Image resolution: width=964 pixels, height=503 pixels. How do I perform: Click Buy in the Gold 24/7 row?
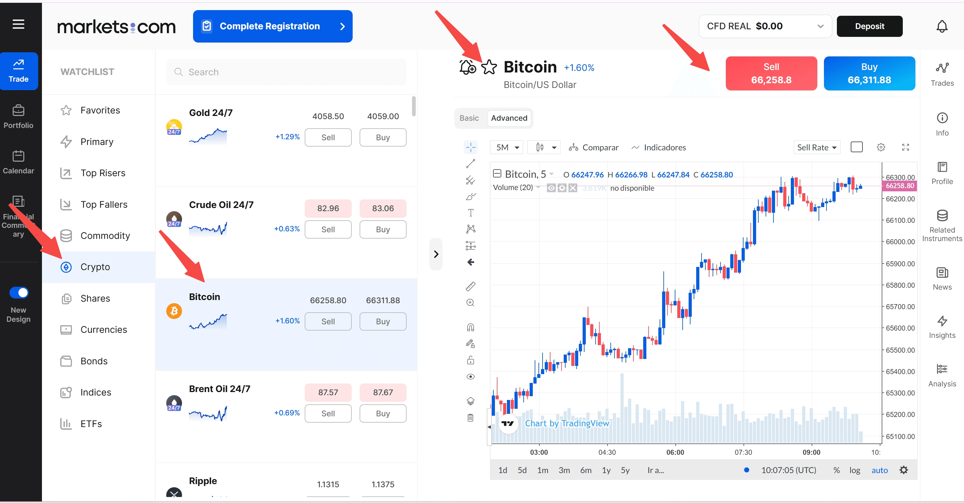click(x=383, y=137)
